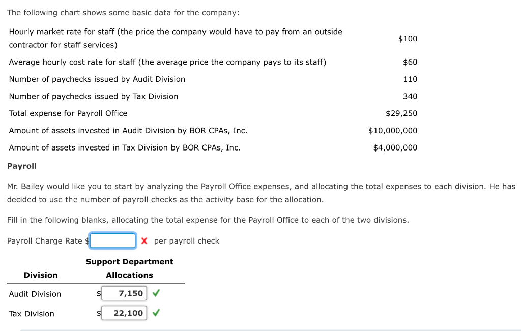Click the Payroll Charge Rate label
The width and height of the screenshot is (521, 331).
coord(45,241)
